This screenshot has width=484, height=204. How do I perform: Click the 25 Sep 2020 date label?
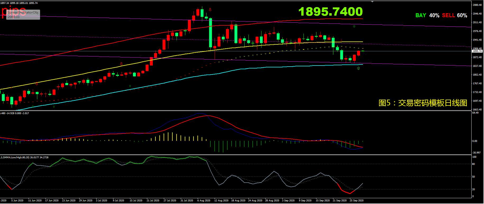pos(357,201)
